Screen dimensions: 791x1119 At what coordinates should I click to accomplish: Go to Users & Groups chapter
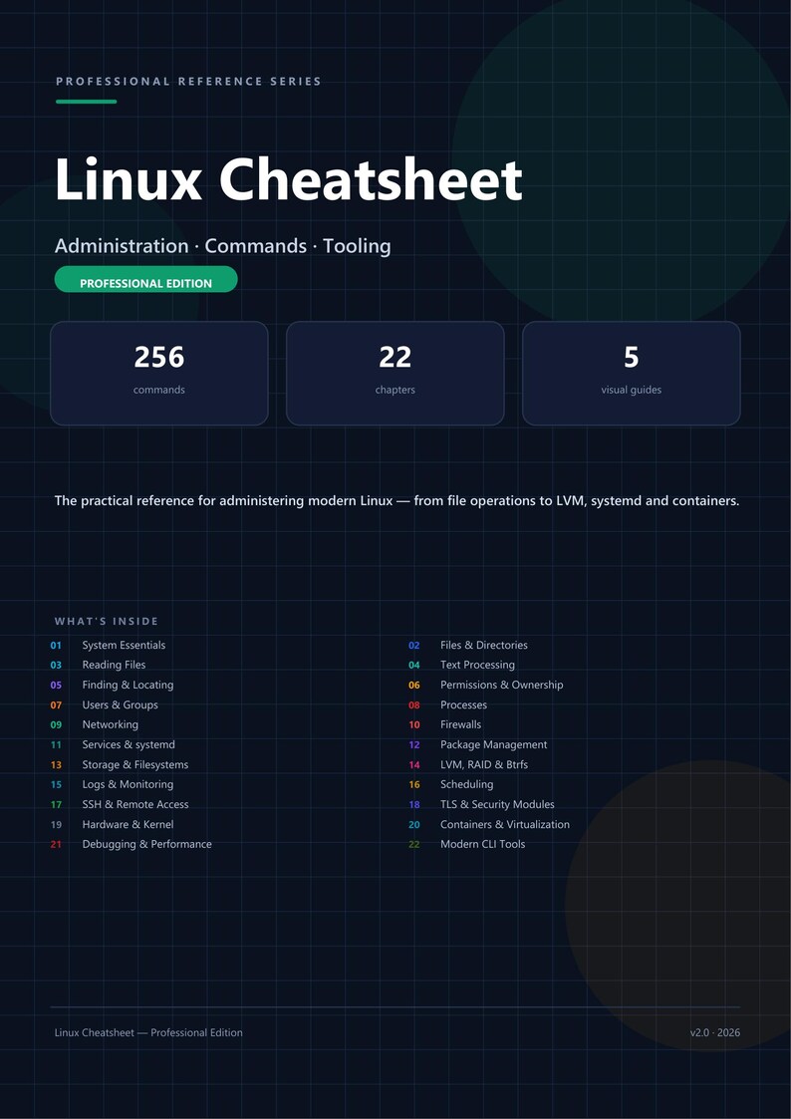(x=120, y=705)
